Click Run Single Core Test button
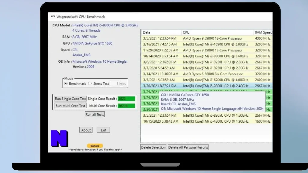The width and height of the screenshot is (308, 173). point(70,99)
